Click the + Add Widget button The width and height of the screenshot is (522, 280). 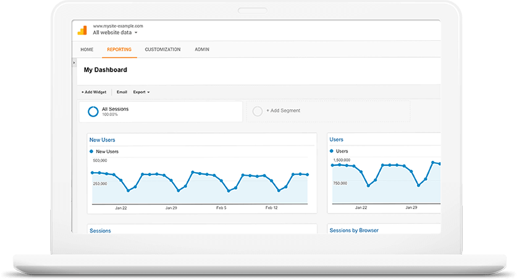[x=94, y=92]
